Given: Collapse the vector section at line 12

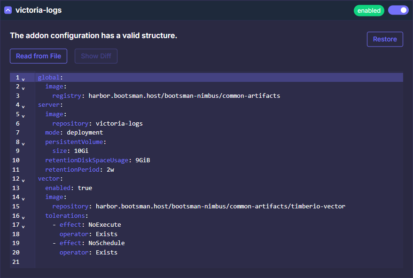Looking at the screenshot, I should click(23, 180).
